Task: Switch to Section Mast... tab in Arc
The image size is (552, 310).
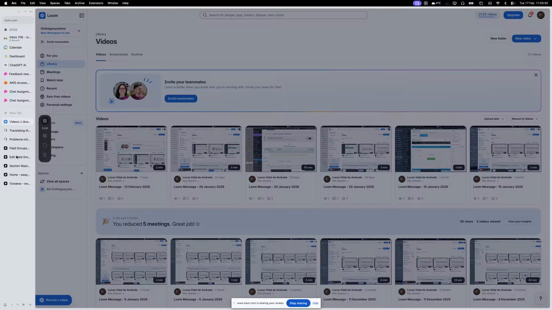Action: 17,166
